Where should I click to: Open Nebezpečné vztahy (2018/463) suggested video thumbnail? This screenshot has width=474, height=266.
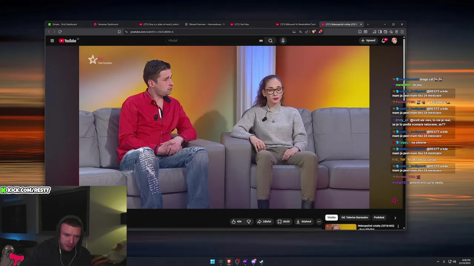pos(341,227)
